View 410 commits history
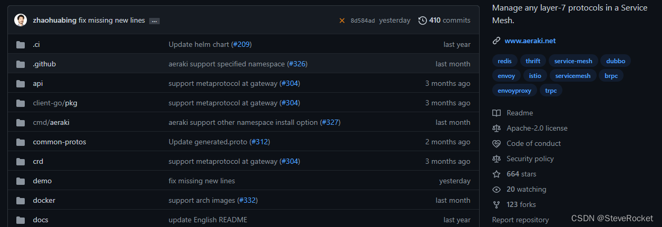 click(444, 21)
